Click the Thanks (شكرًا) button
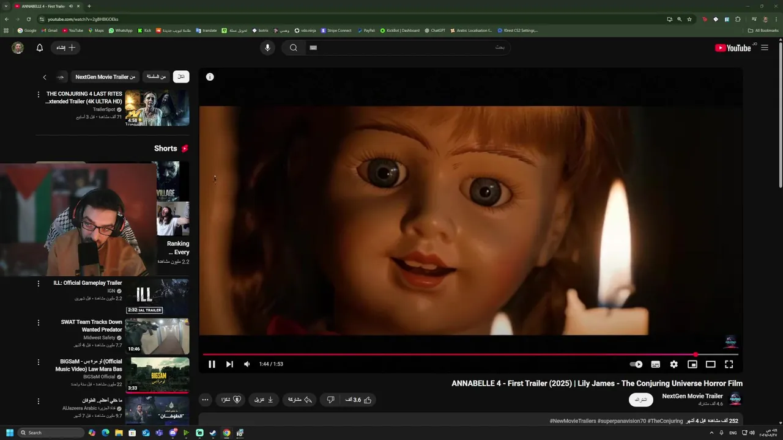The width and height of the screenshot is (783, 440). 231,400
